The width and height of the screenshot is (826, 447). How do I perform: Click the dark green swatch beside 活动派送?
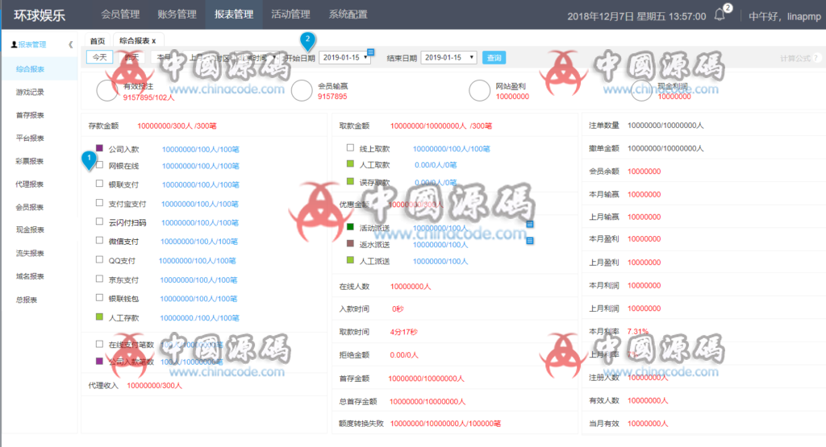click(x=350, y=226)
